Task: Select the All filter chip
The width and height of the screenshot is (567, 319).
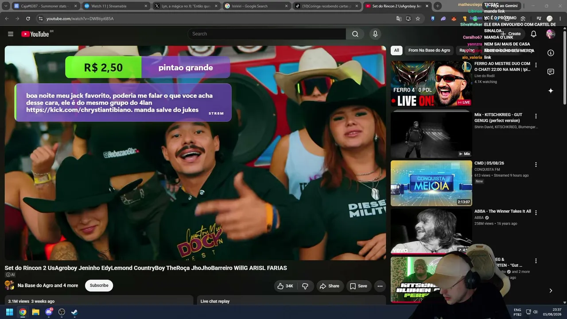Action: click(x=396, y=51)
